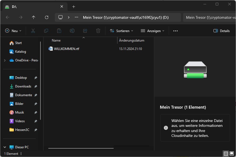The width and height of the screenshot is (236, 157).
Task: Refresh the current folder view
Action: (47, 17)
